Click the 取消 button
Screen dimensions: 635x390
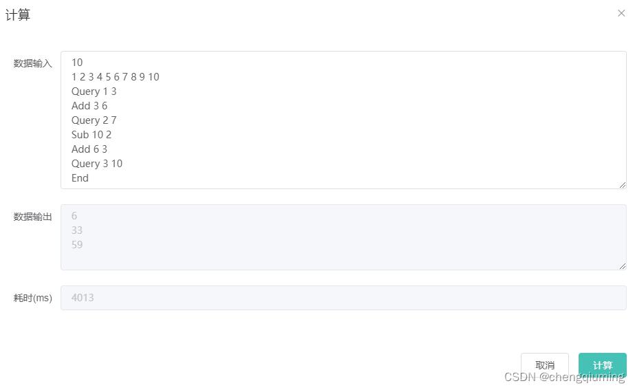point(545,365)
